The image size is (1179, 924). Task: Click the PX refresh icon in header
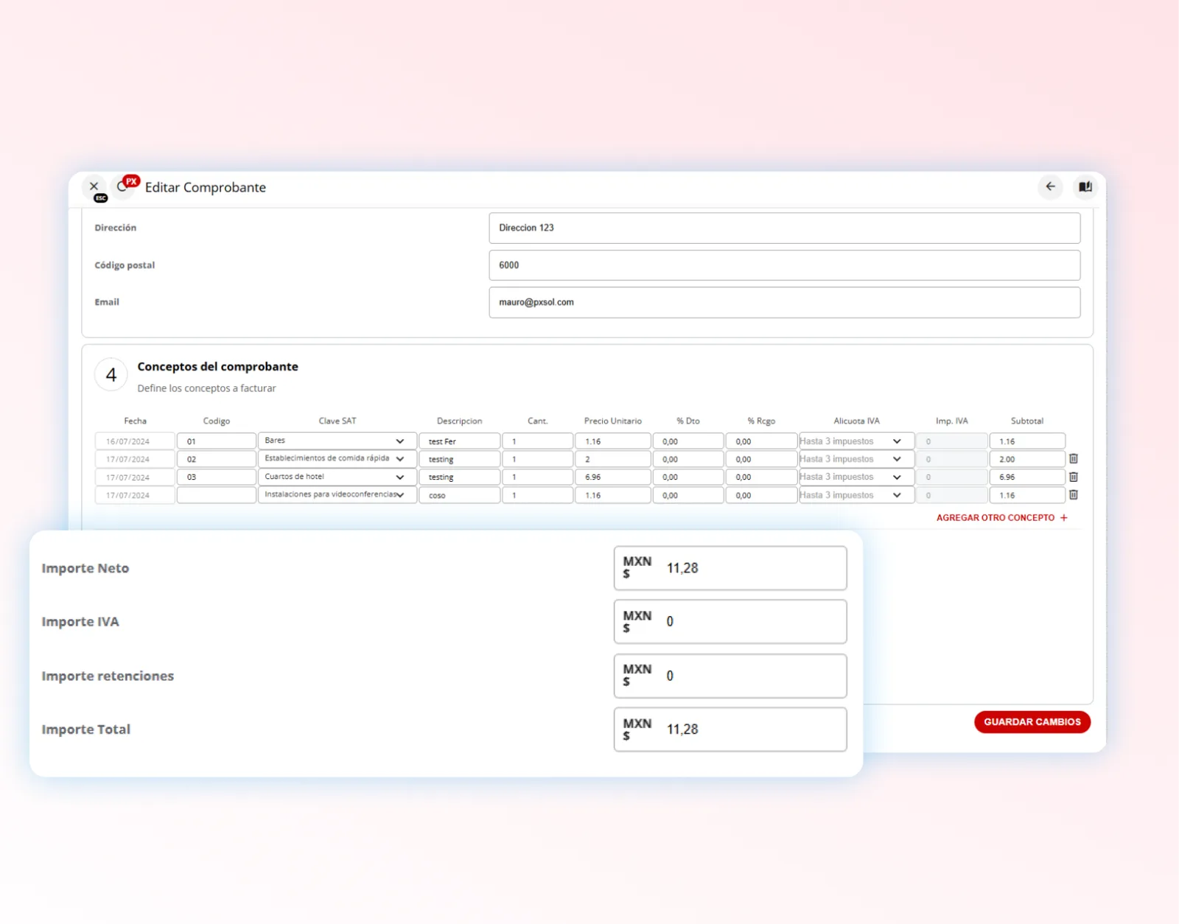coord(125,186)
